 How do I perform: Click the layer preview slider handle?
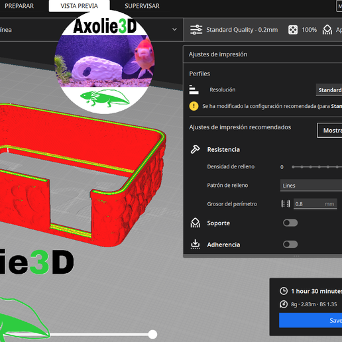click(152, 334)
